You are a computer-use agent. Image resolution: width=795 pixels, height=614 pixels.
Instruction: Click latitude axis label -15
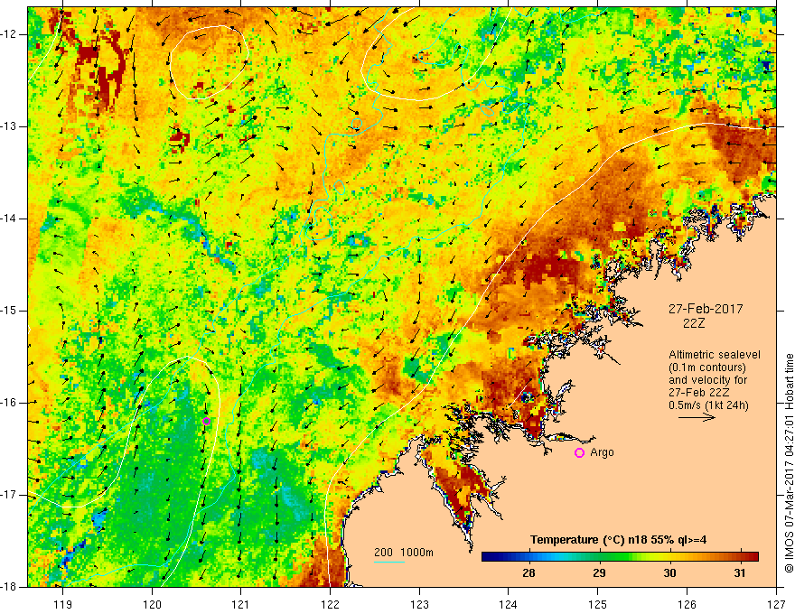pos(9,311)
